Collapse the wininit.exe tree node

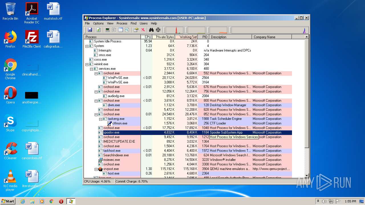pyautogui.click(x=87, y=64)
